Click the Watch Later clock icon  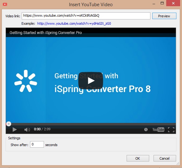click(146, 129)
